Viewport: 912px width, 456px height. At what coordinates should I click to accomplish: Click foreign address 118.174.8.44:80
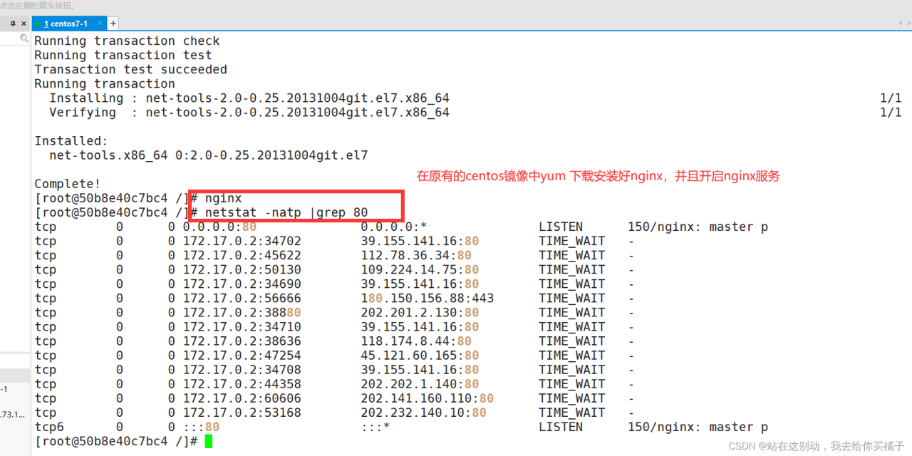pyautogui.click(x=416, y=341)
